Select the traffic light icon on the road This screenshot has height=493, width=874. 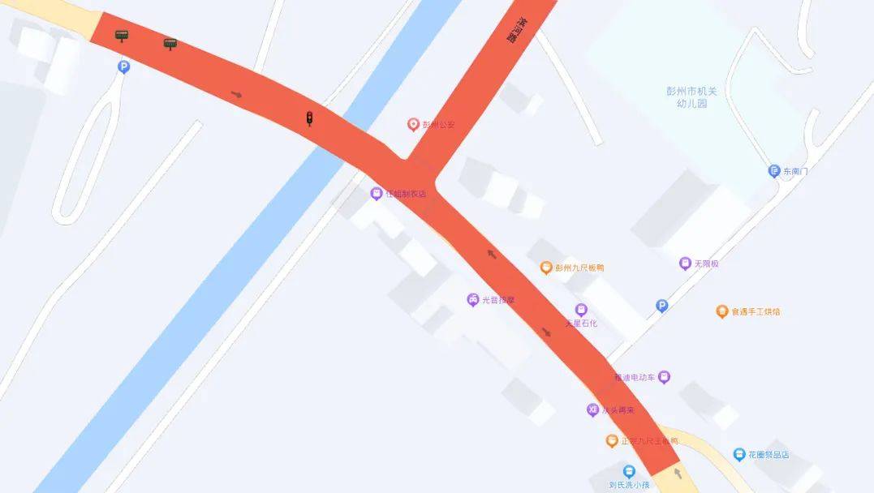pos(309,118)
